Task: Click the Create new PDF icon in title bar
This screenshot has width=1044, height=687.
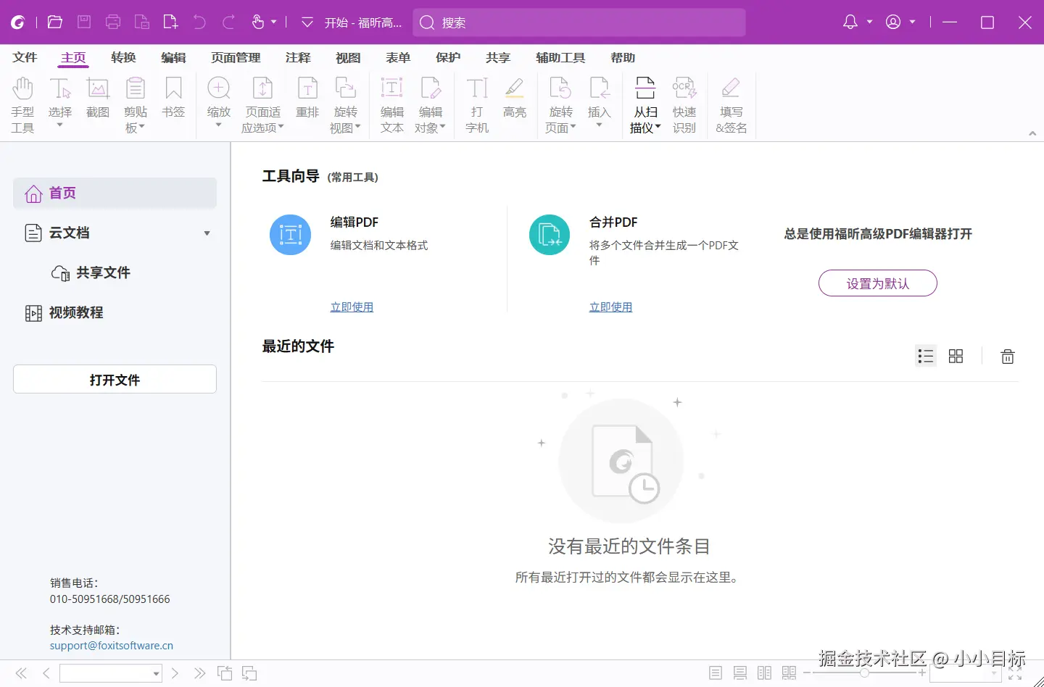Action: click(x=170, y=22)
